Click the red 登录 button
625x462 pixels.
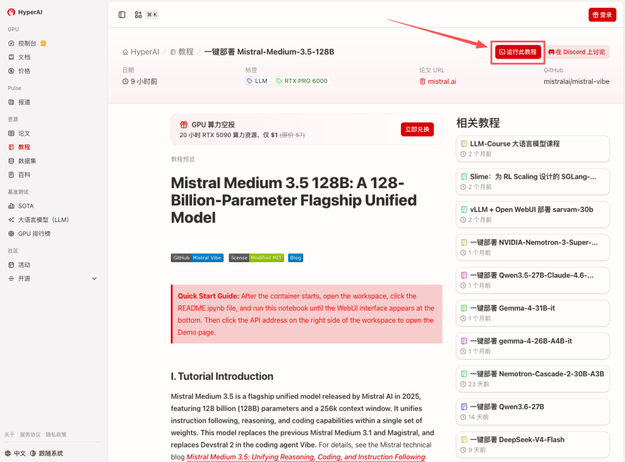pyautogui.click(x=602, y=14)
